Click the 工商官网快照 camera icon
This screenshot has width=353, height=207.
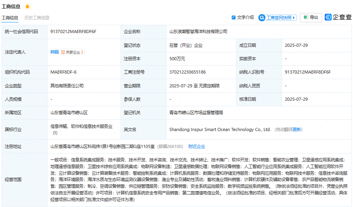coord(262,18)
